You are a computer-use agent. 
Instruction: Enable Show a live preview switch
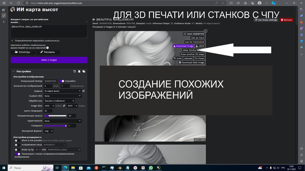[x=17, y=140]
